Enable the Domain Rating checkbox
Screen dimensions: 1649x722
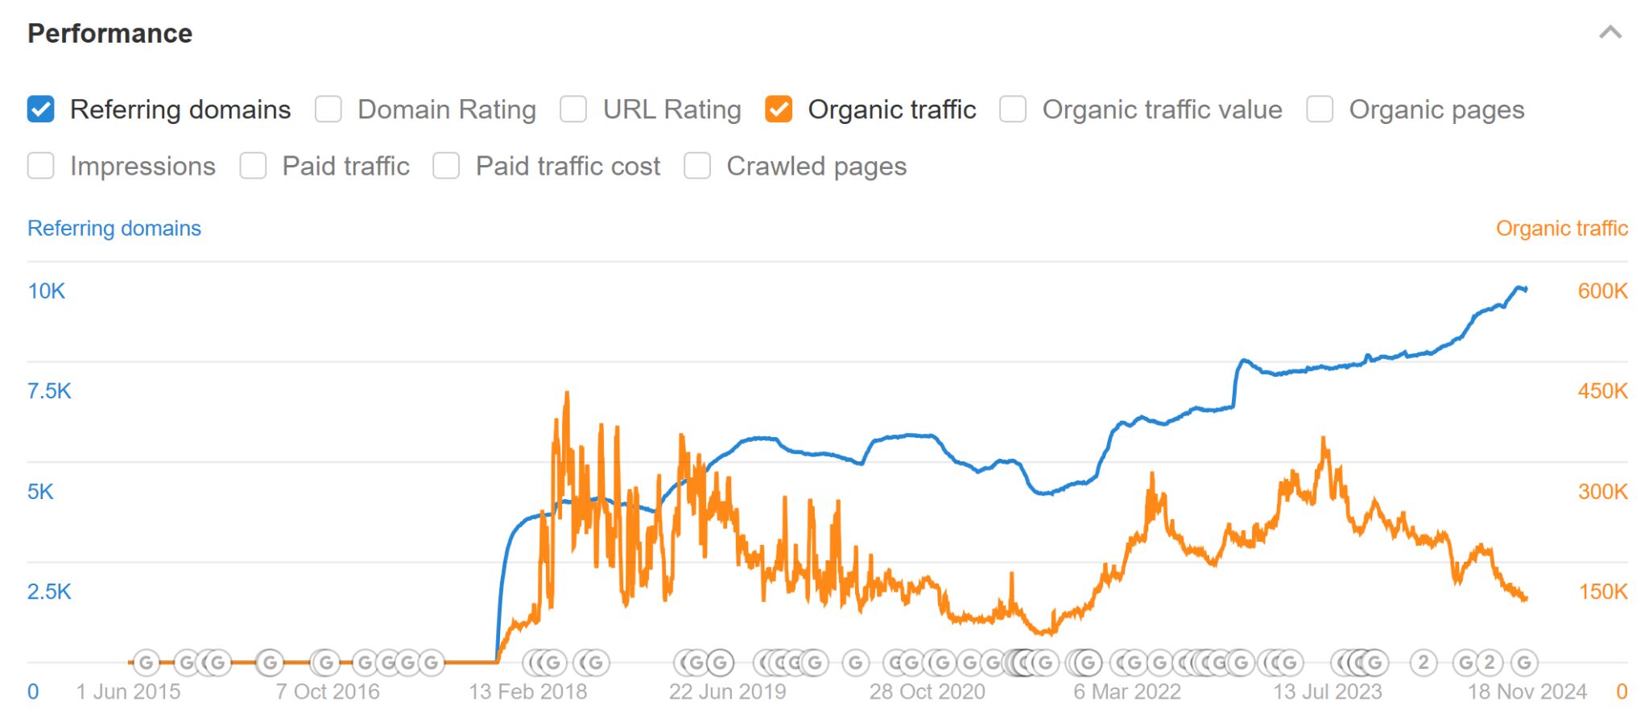pyautogui.click(x=329, y=109)
